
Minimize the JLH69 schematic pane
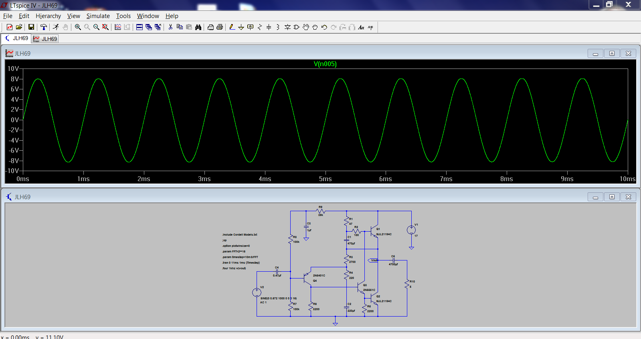pyautogui.click(x=595, y=197)
